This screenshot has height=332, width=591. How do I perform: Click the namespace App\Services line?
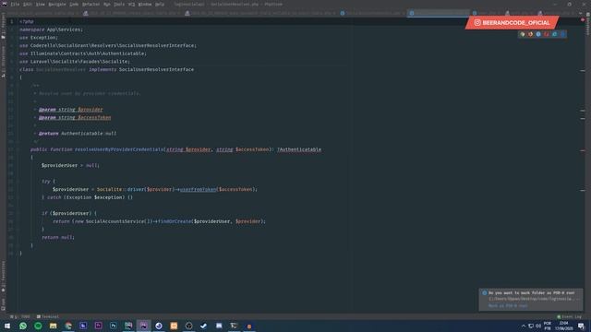point(52,30)
